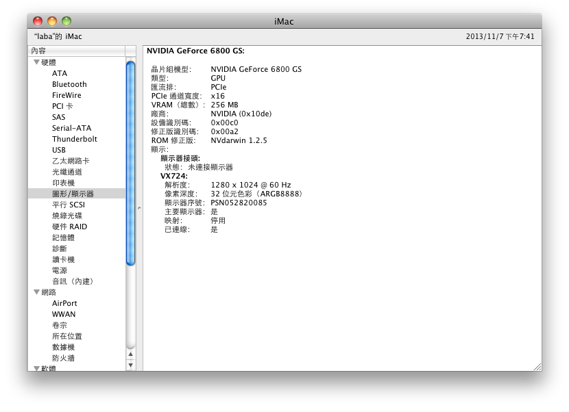
Task: Select ATA in the sidebar
Action: [x=60, y=73]
